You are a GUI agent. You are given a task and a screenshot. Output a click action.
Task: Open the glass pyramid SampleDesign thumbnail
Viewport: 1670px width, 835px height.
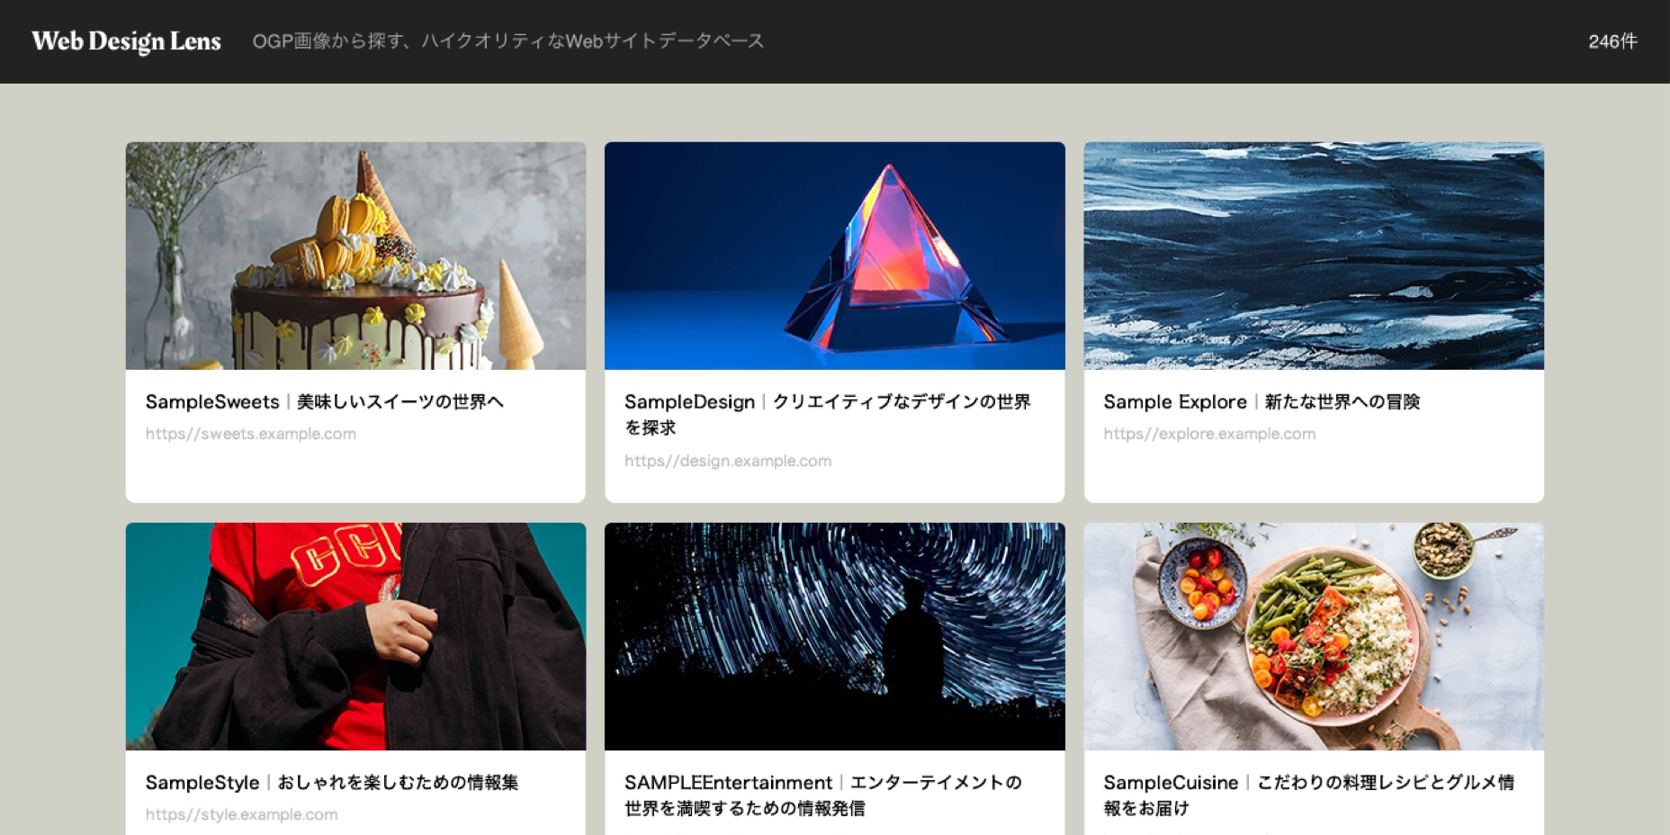(835, 256)
